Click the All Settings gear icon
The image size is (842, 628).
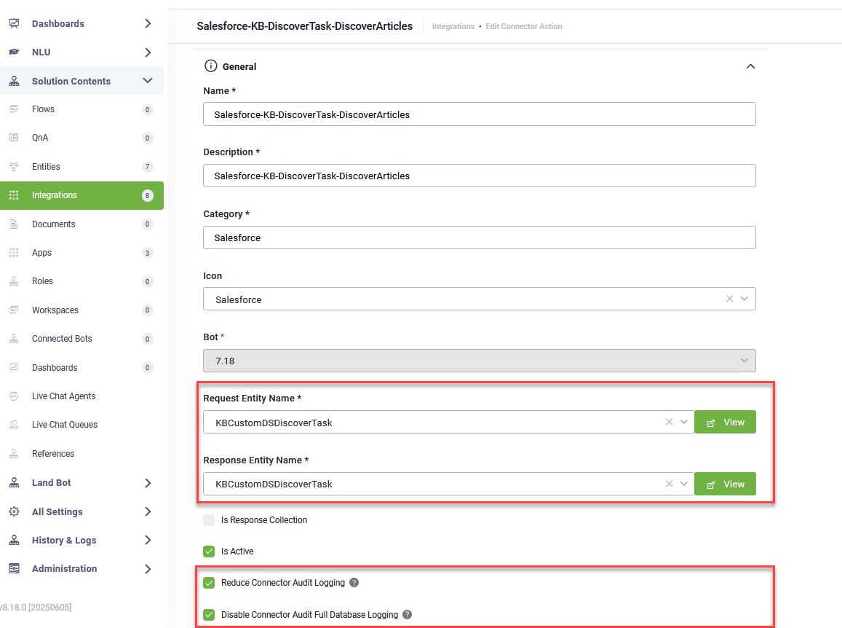15,512
